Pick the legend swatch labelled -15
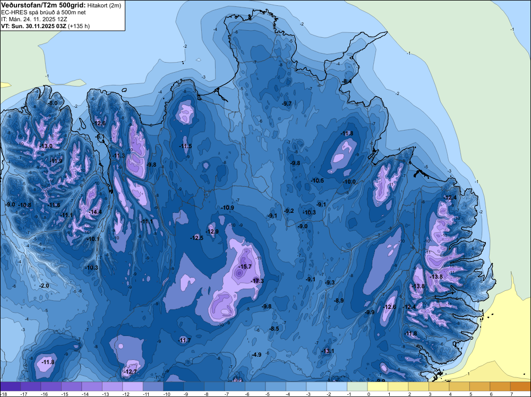This screenshot has height=397, width=531. coord(72,386)
